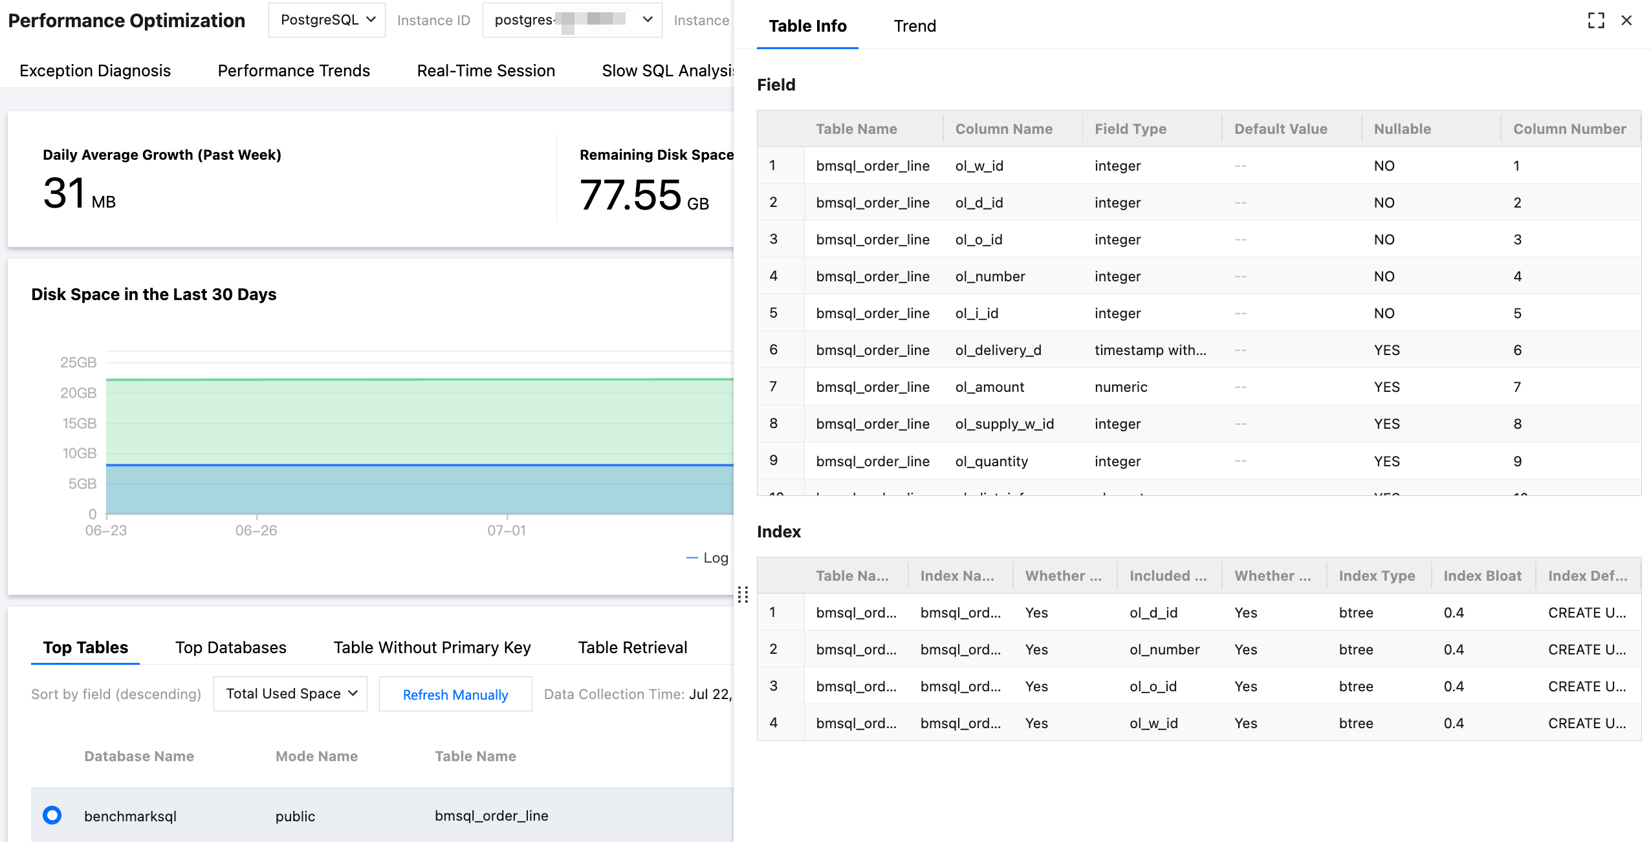Select the Table Retrieval tab
Viewport: 1651px width, 842px height.
(633, 647)
